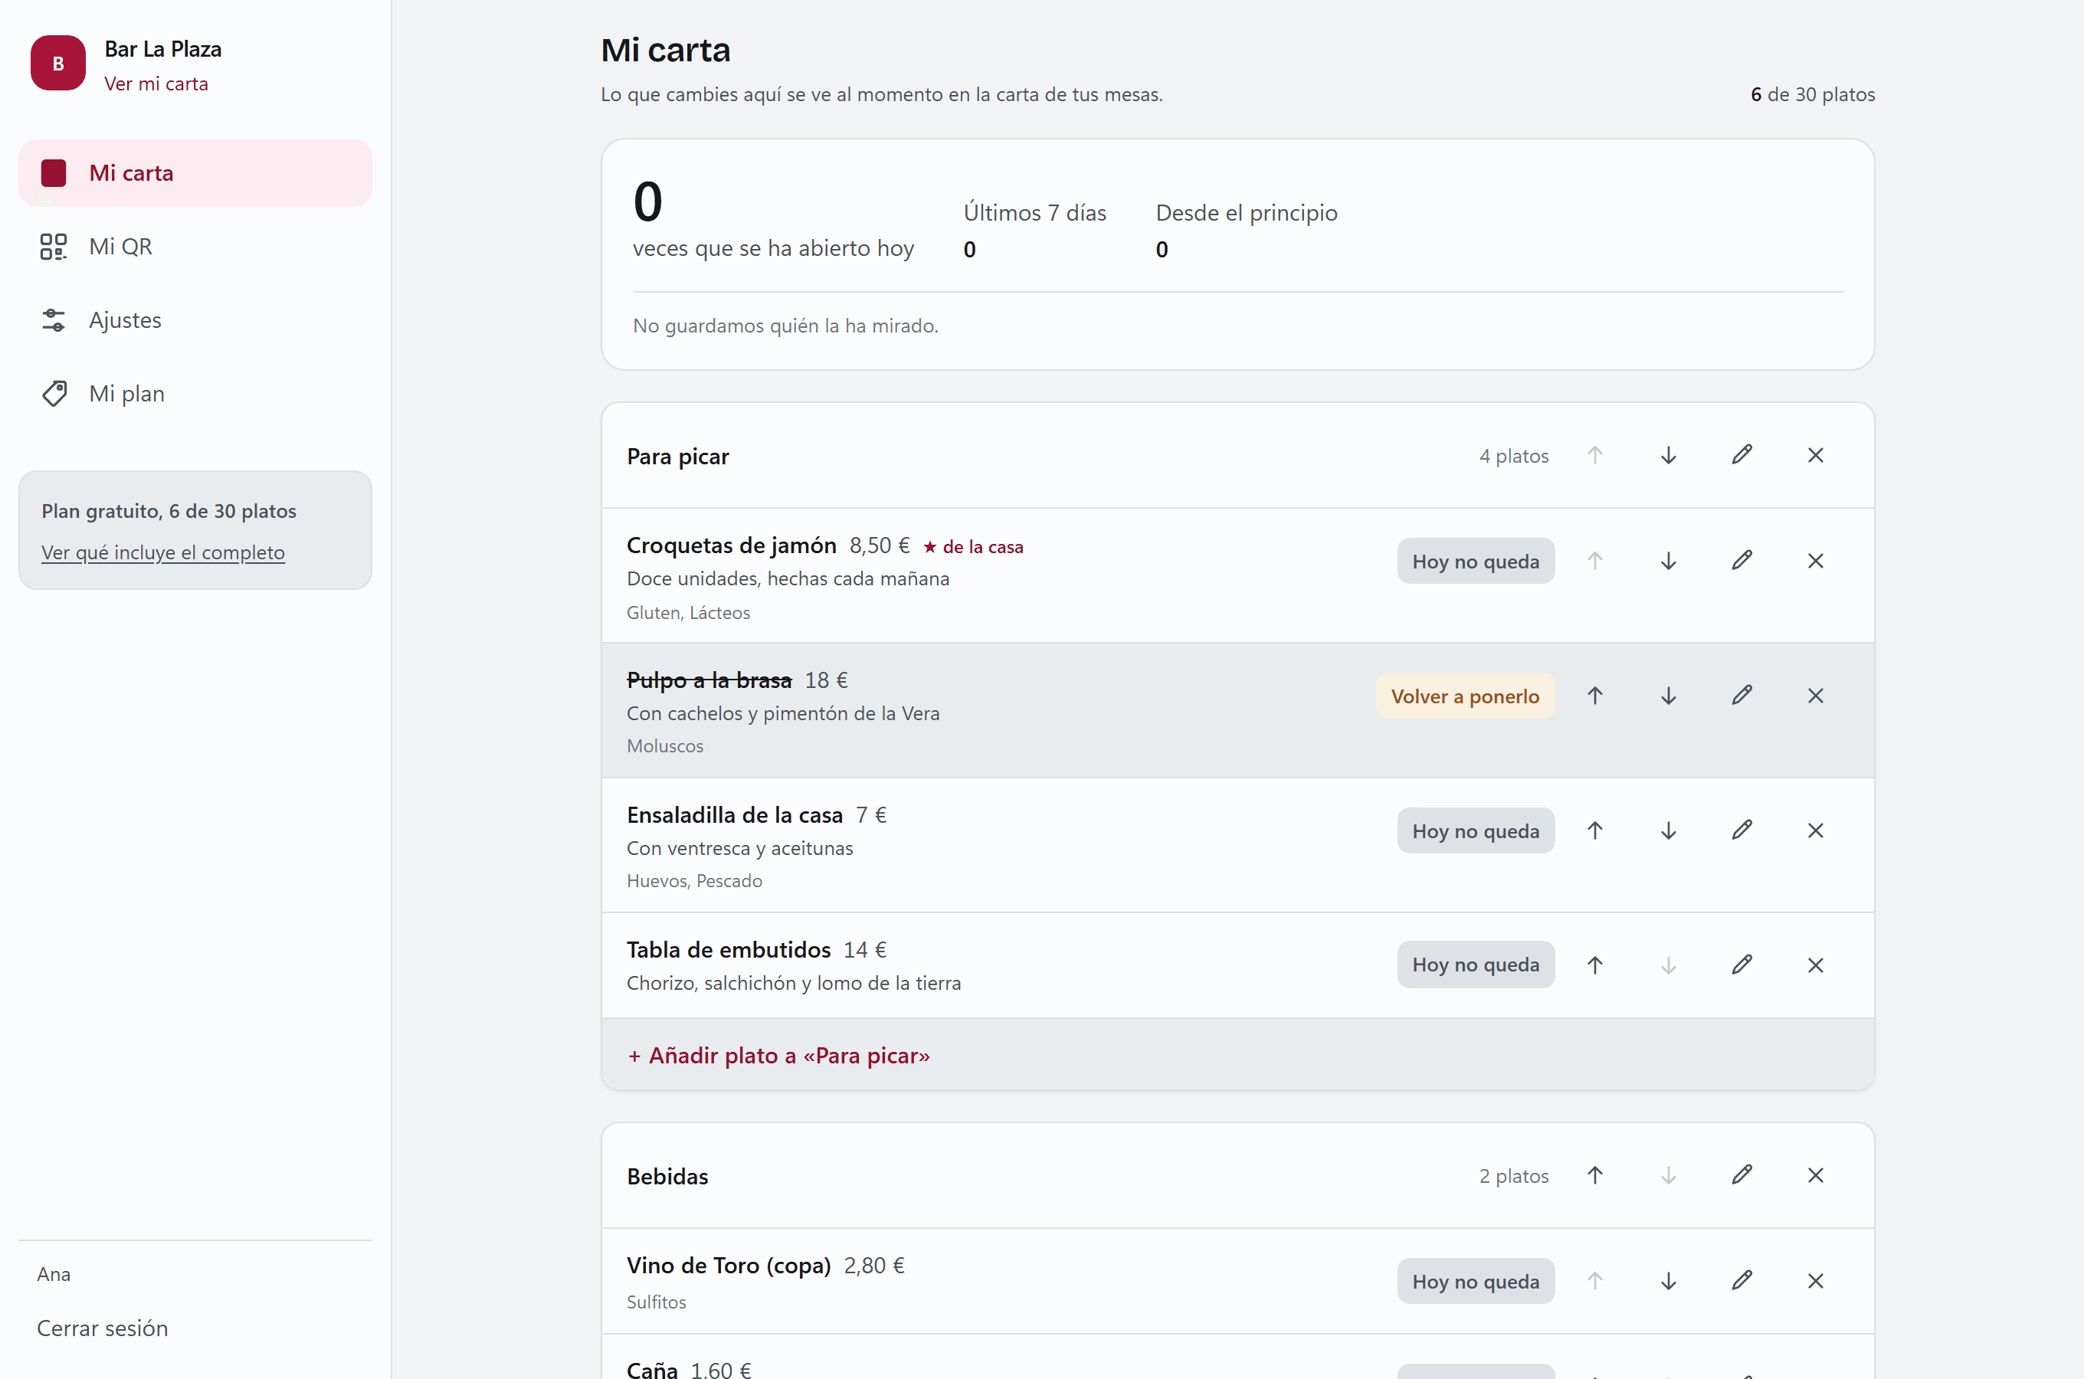Click the Bar La Plaza logo badge
This screenshot has width=2084, height=1379.
click(x=58, y=64)
